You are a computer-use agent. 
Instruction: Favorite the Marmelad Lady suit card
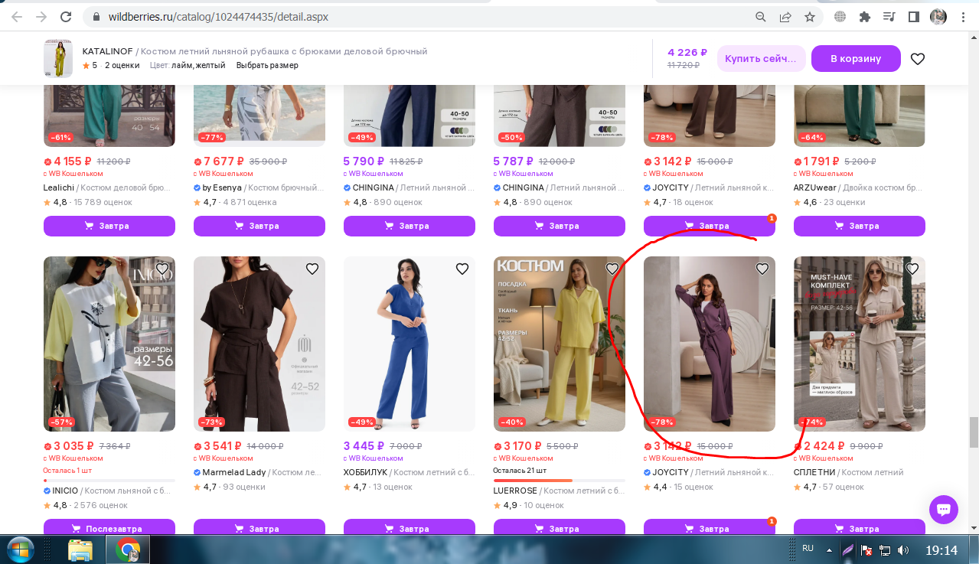(312, 269)
